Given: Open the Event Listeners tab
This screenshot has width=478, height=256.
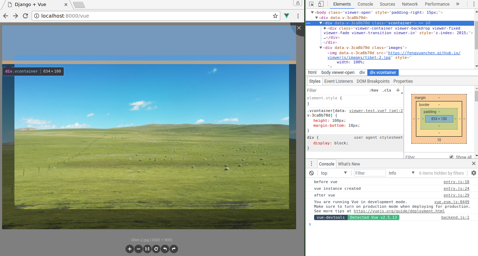Looking at the screenshot, I should [x=338, y=81].
